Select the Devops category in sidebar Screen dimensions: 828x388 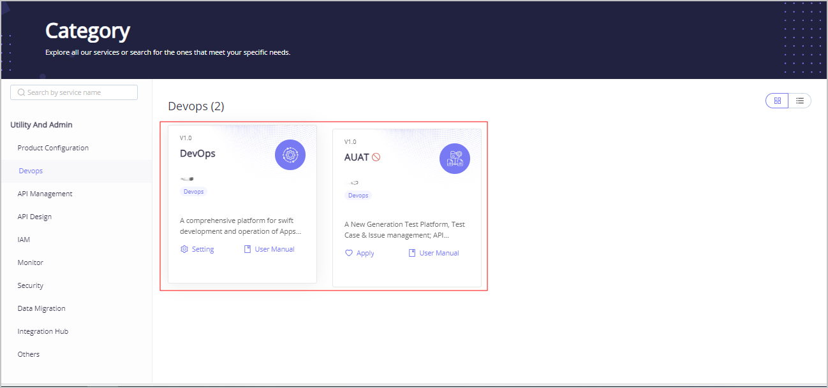click(31, 171)
